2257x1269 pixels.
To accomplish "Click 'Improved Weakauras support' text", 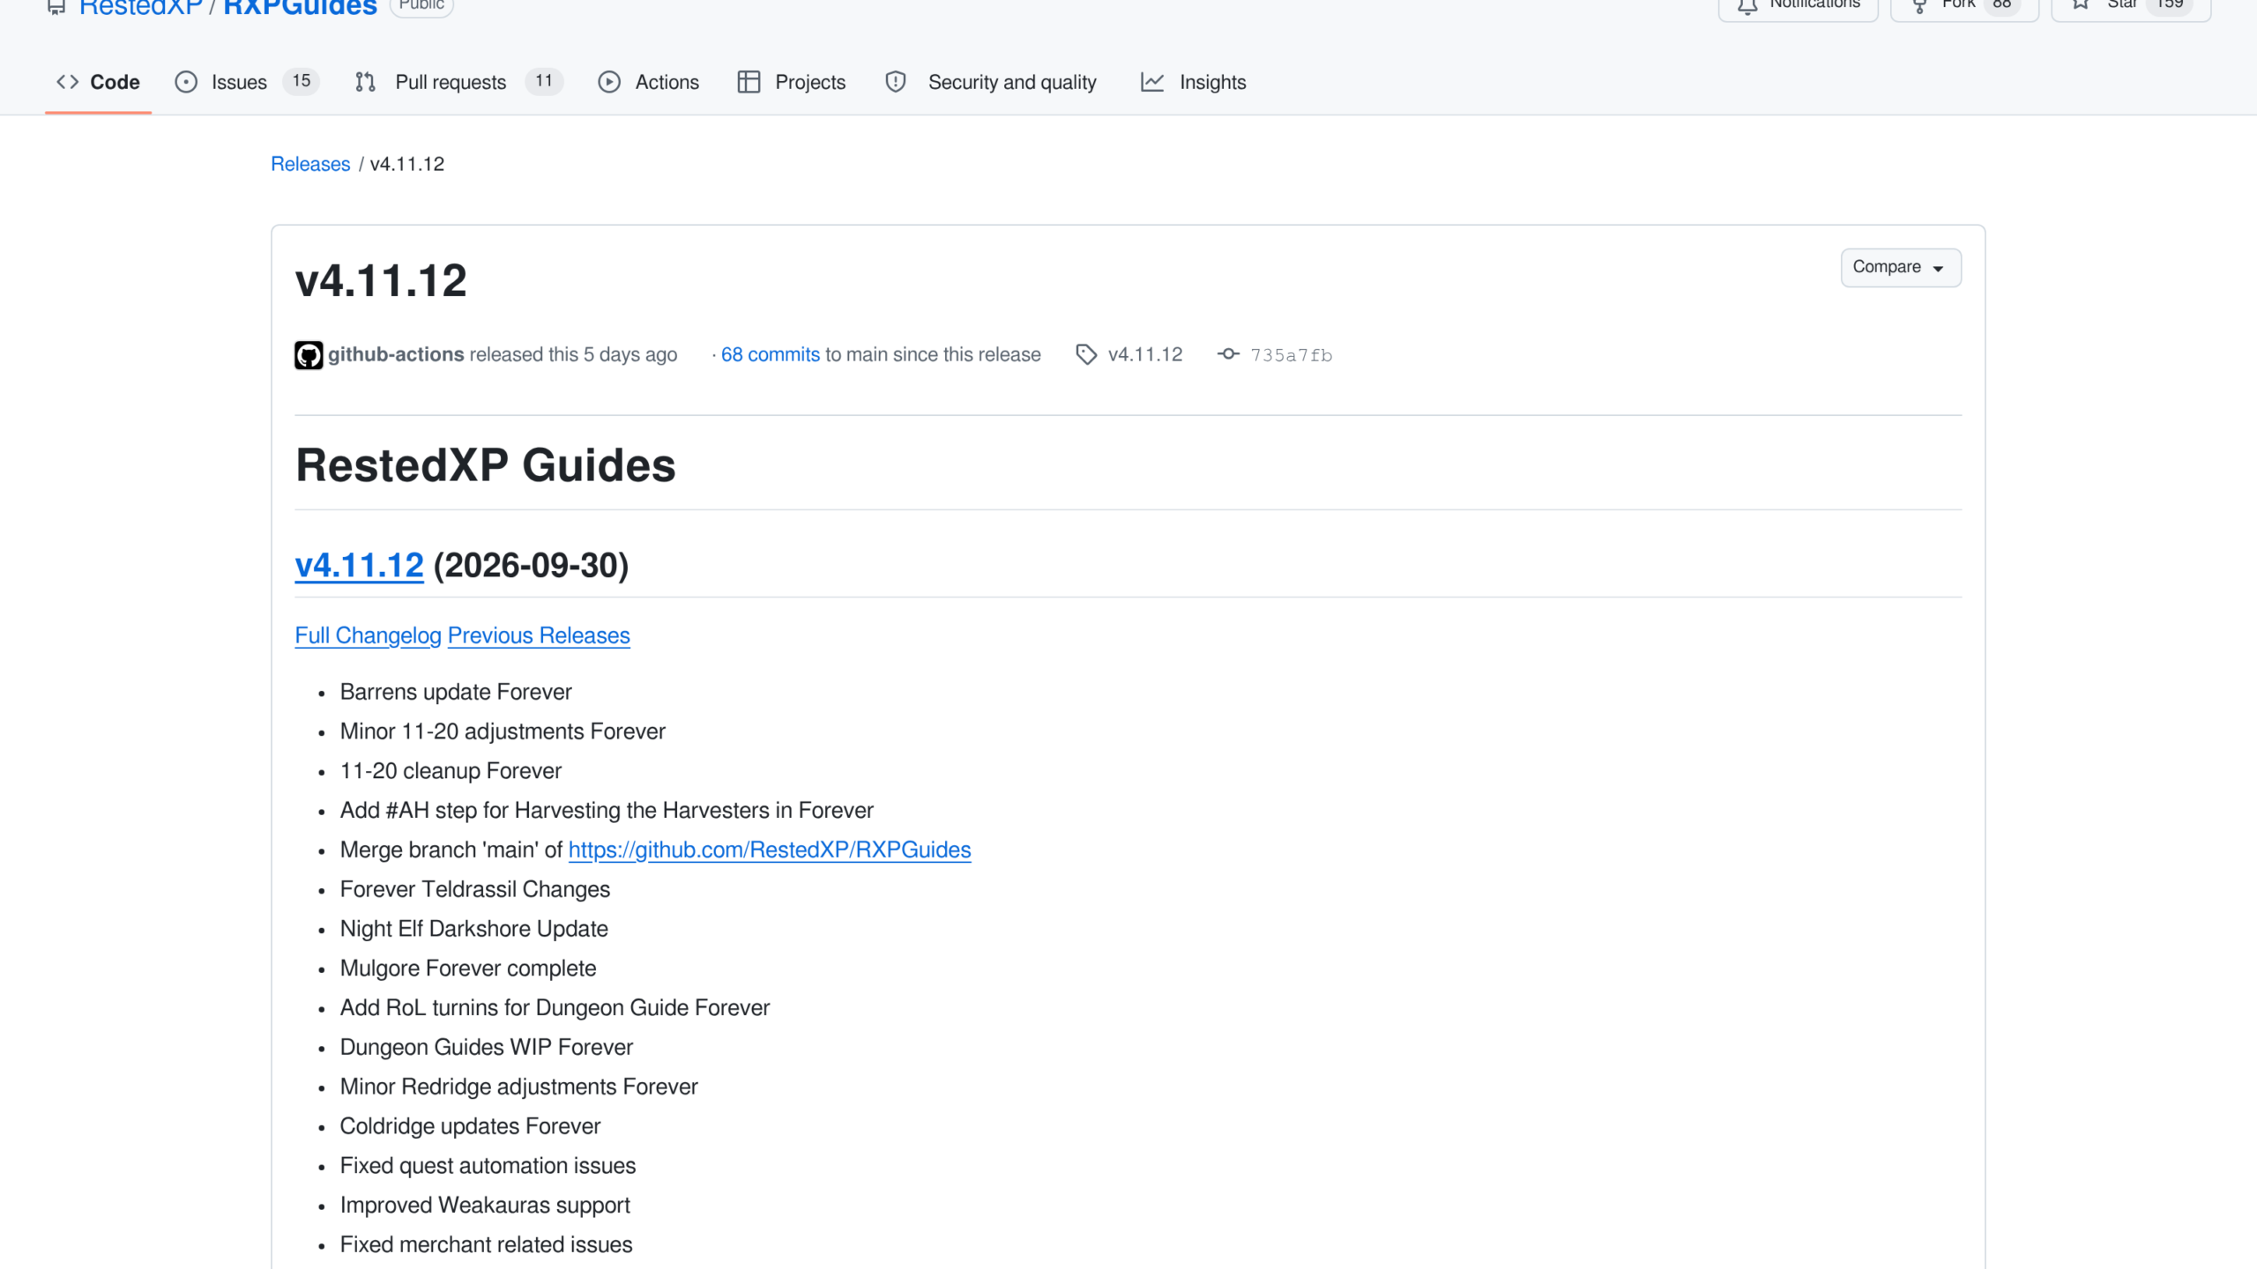I will 485,1206.
